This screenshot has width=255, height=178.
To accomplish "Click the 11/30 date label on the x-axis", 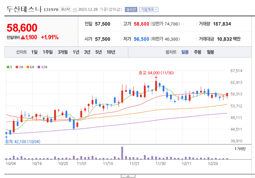I will (160, 164).
